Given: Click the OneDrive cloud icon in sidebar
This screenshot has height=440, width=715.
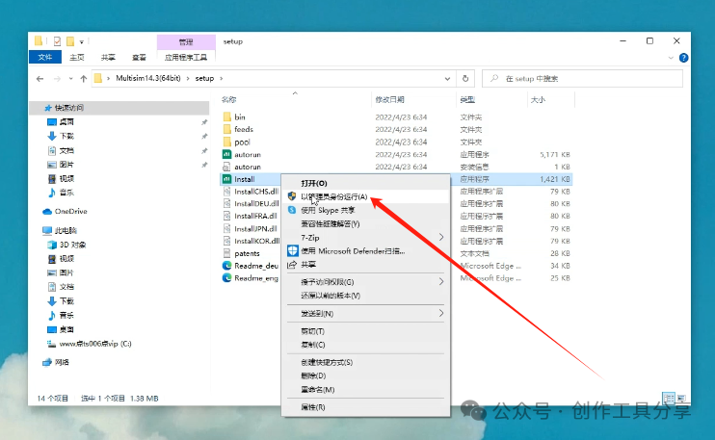Looking at the screenshot, I should [x=47, y=212].
